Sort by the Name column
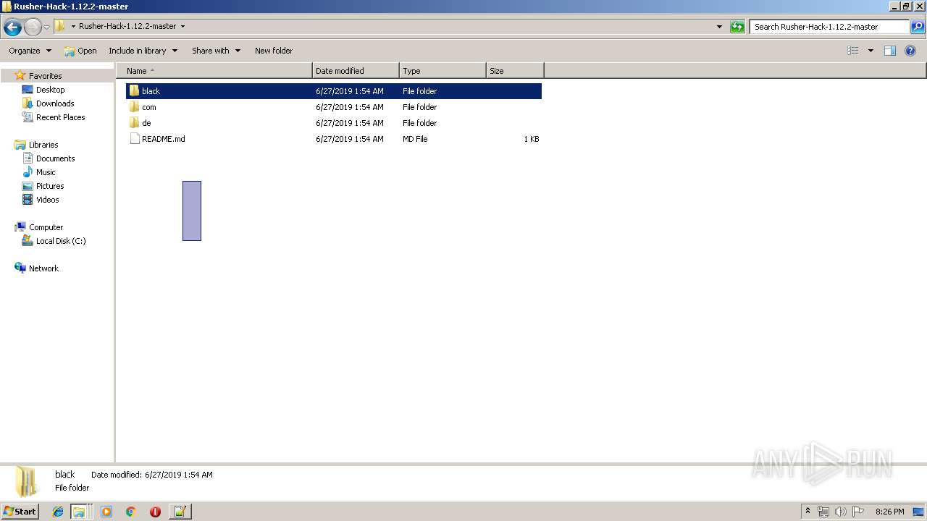927x521 pixels. (214, 71)
